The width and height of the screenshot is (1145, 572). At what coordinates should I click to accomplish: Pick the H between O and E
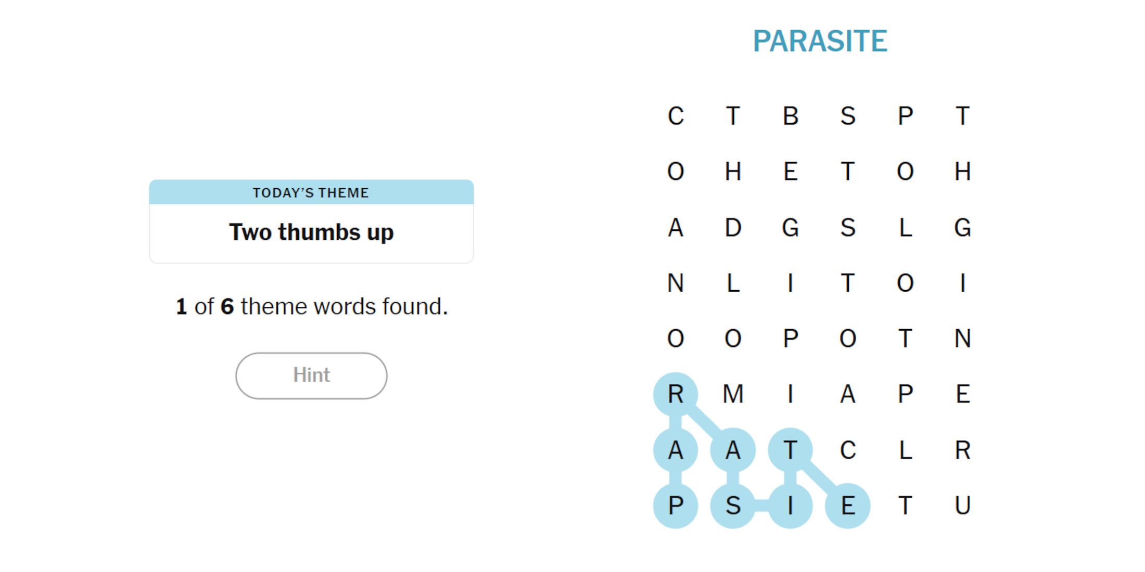[733, 172]
